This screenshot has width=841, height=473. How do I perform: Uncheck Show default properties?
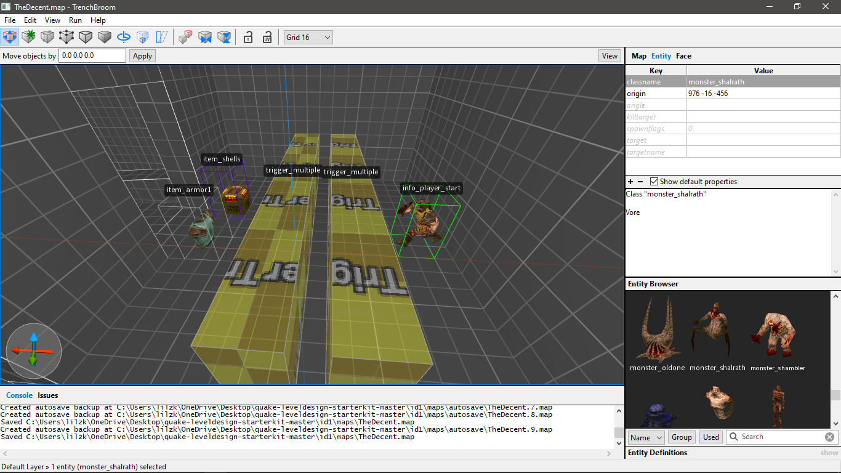654,182
